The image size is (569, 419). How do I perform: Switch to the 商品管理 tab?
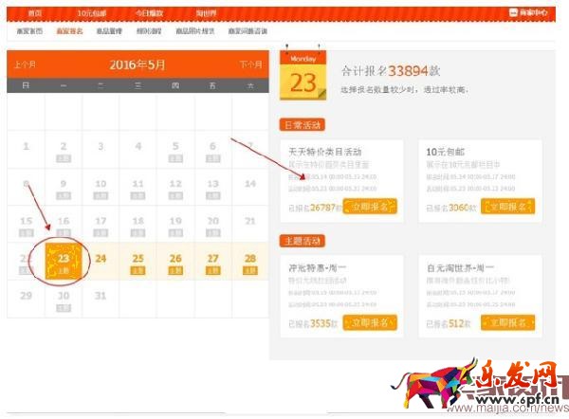click(x=109, y=32)
